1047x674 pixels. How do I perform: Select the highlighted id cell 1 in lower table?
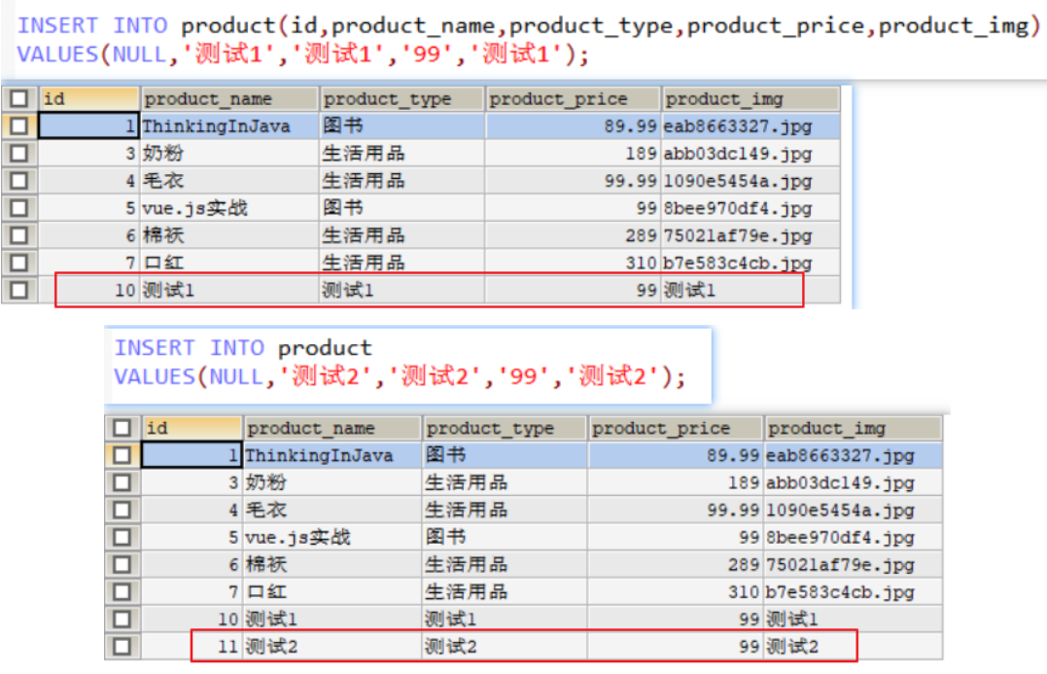coord(192,455)
